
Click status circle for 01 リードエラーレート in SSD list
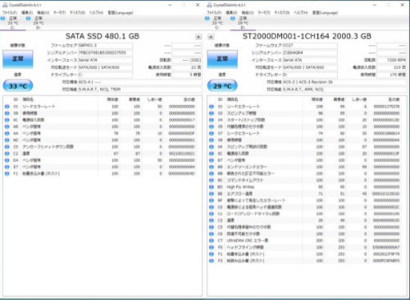point(7,107)
